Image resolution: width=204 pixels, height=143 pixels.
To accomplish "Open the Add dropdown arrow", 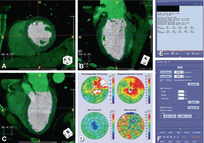I will pos(181,53).
